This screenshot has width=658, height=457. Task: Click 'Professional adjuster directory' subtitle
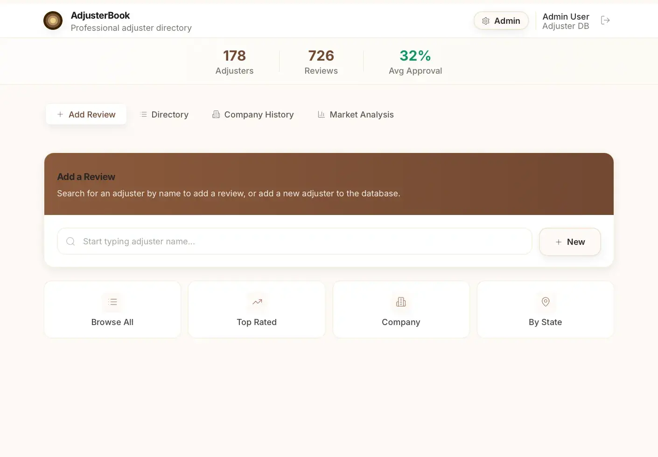(131, 28)
